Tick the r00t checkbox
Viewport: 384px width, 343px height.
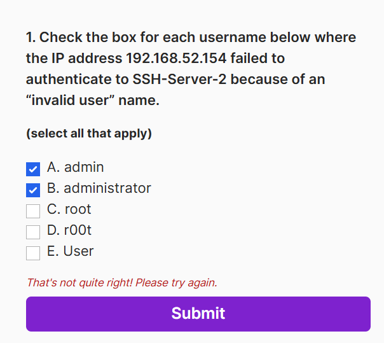pos(33,232)
